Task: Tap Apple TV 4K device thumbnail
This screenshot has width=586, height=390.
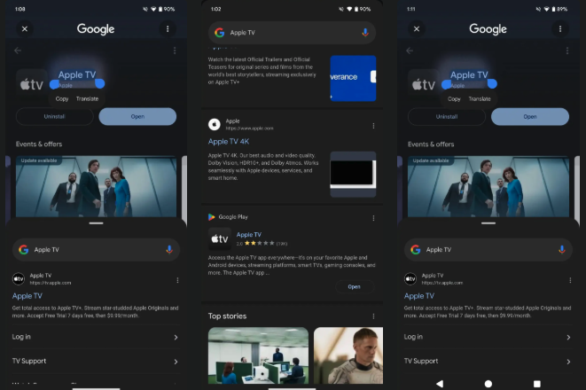Action: pyautogui.click(x=353, y=174)
